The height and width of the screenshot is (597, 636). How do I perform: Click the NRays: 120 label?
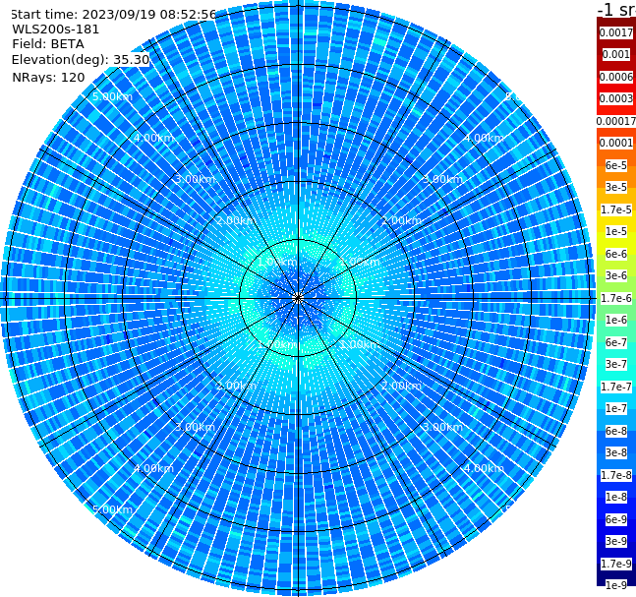click(48, 77)
